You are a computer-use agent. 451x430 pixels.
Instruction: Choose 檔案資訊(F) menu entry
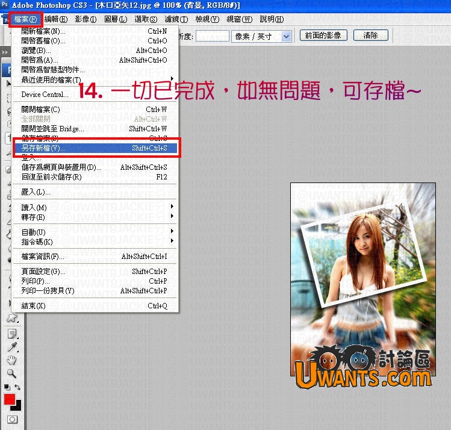(95, 257)
